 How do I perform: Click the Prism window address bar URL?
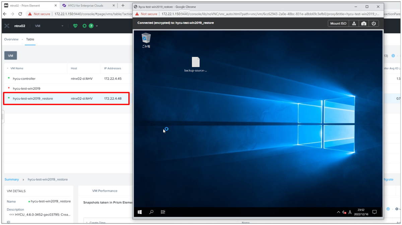[93, 14]
